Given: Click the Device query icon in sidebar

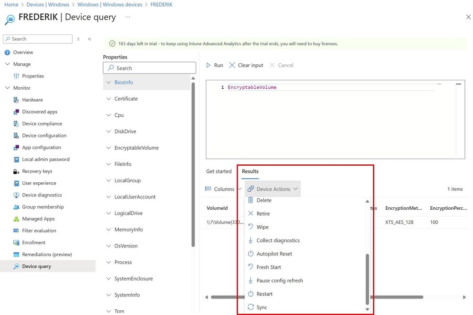Looking at the screenshot, I should (16, 266).
